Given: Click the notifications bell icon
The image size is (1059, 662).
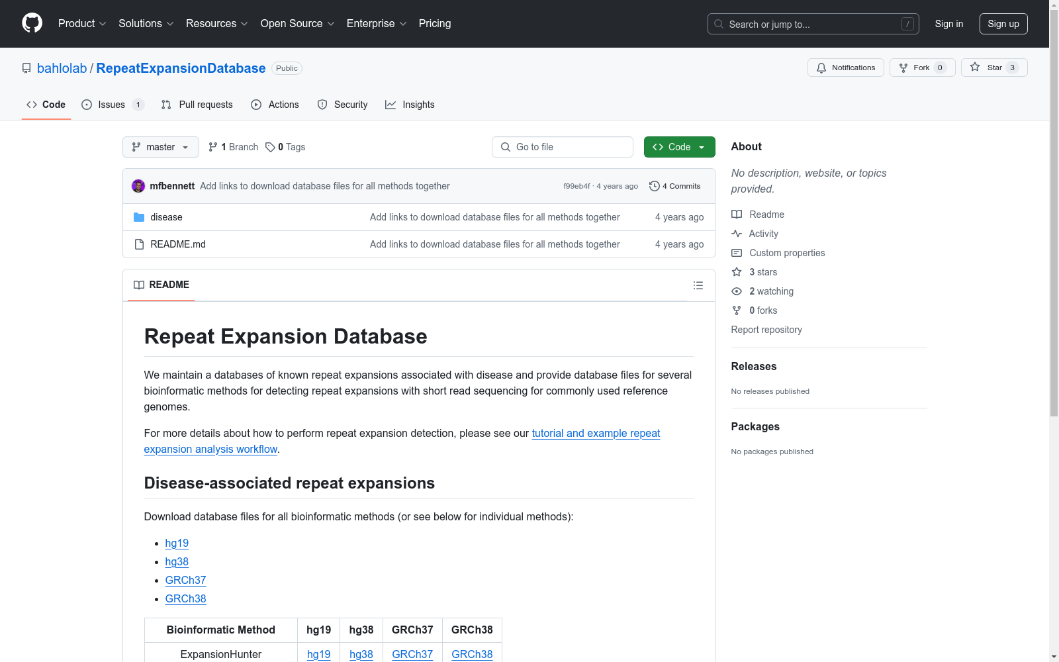Looking at the screenshot, I should (821, 68).
